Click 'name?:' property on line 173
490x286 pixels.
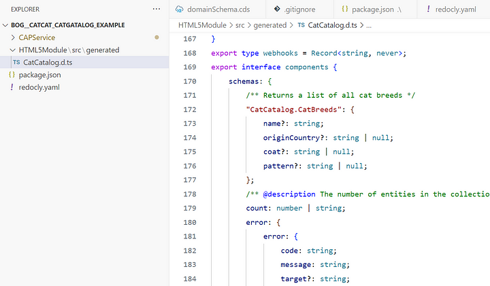pyautogui.click(x=276, y=124)
